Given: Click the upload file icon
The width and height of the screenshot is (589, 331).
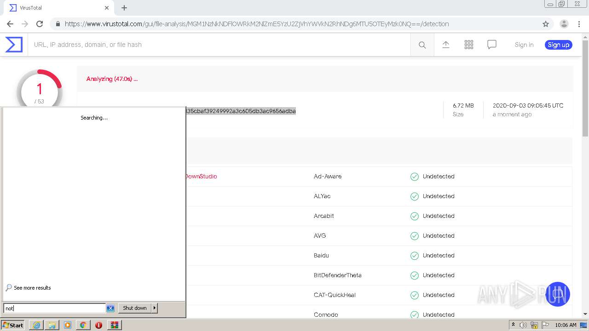Looking at the screenshot, I should coord(445,45).
